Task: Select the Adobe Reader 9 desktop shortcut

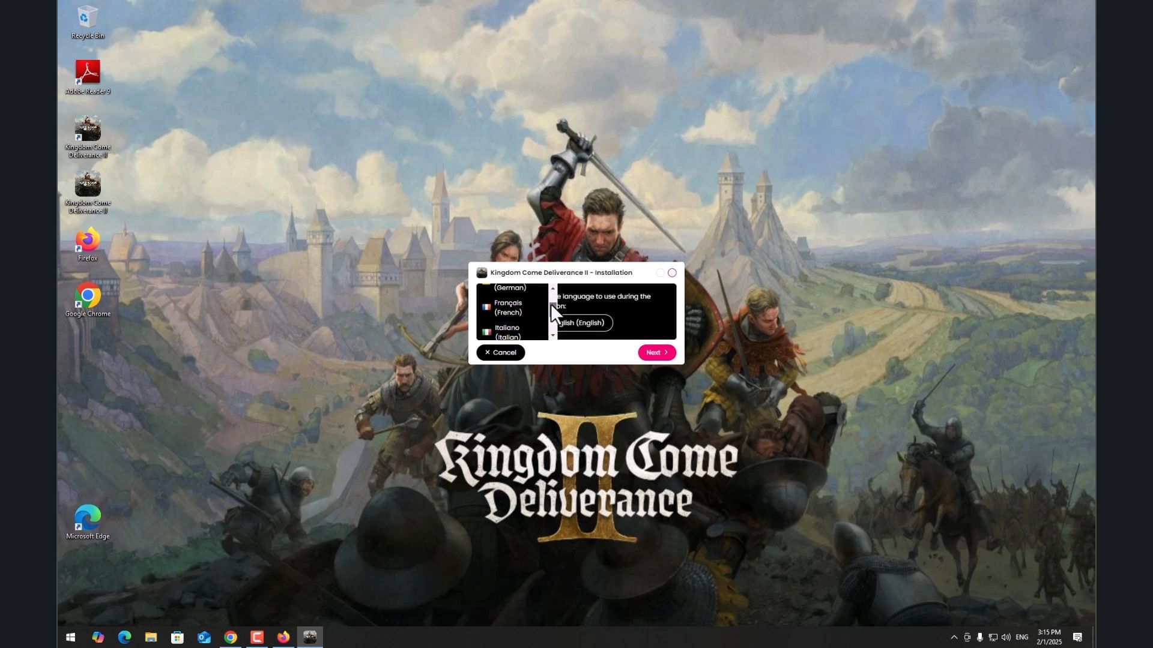Action: (x=88, y=77)
